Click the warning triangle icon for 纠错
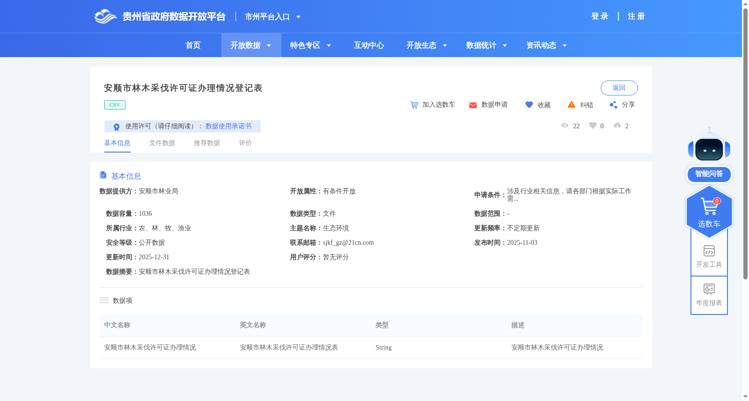 click(572, 104)
